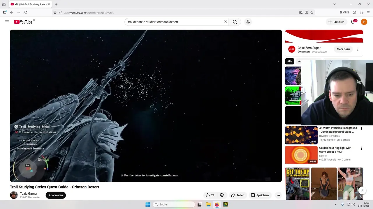Mute the tab via speaker icon
This screenshot has height=209, width=373.
pyautogui.click(x=16, y=4)
